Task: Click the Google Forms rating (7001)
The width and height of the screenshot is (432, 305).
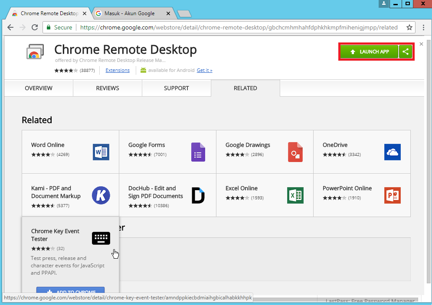Action: [x=147, y=155]
